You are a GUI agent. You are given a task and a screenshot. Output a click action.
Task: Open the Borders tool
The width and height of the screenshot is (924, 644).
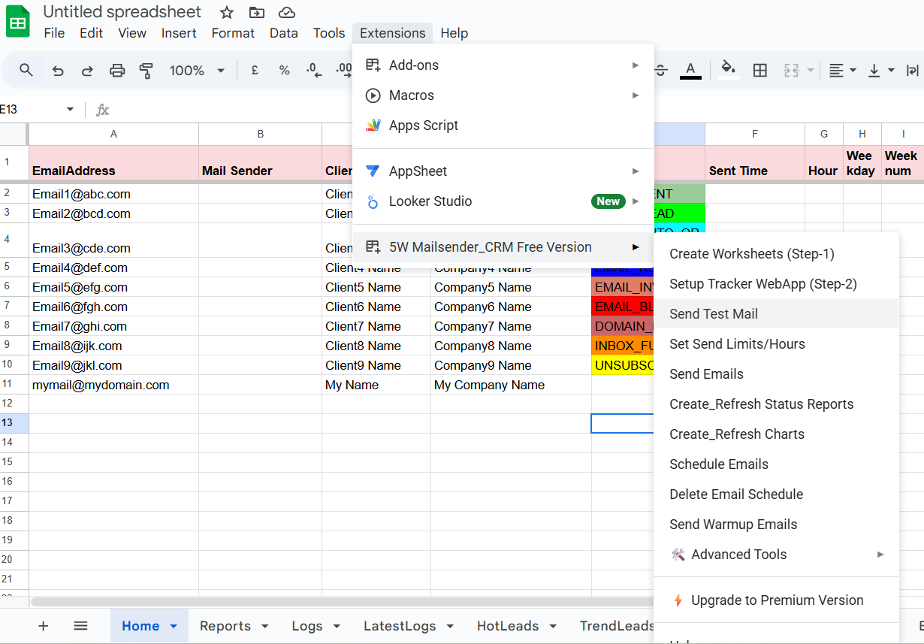pyautogui.click(x=760, y=70)
